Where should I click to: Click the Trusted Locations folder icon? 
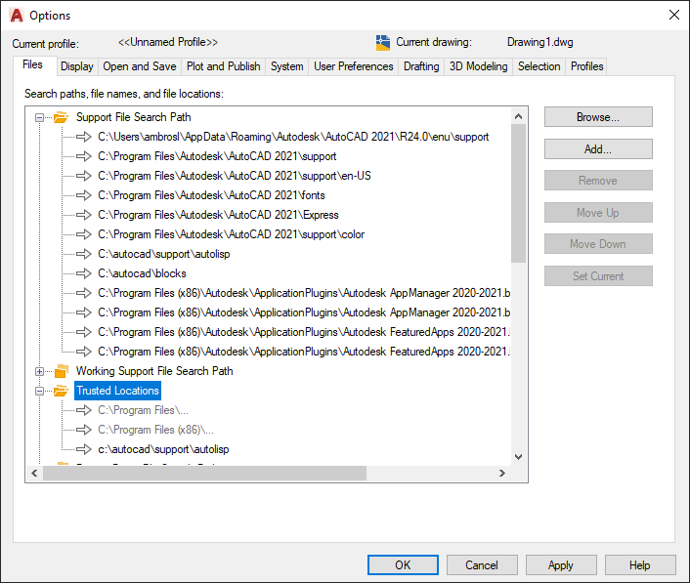62,391
